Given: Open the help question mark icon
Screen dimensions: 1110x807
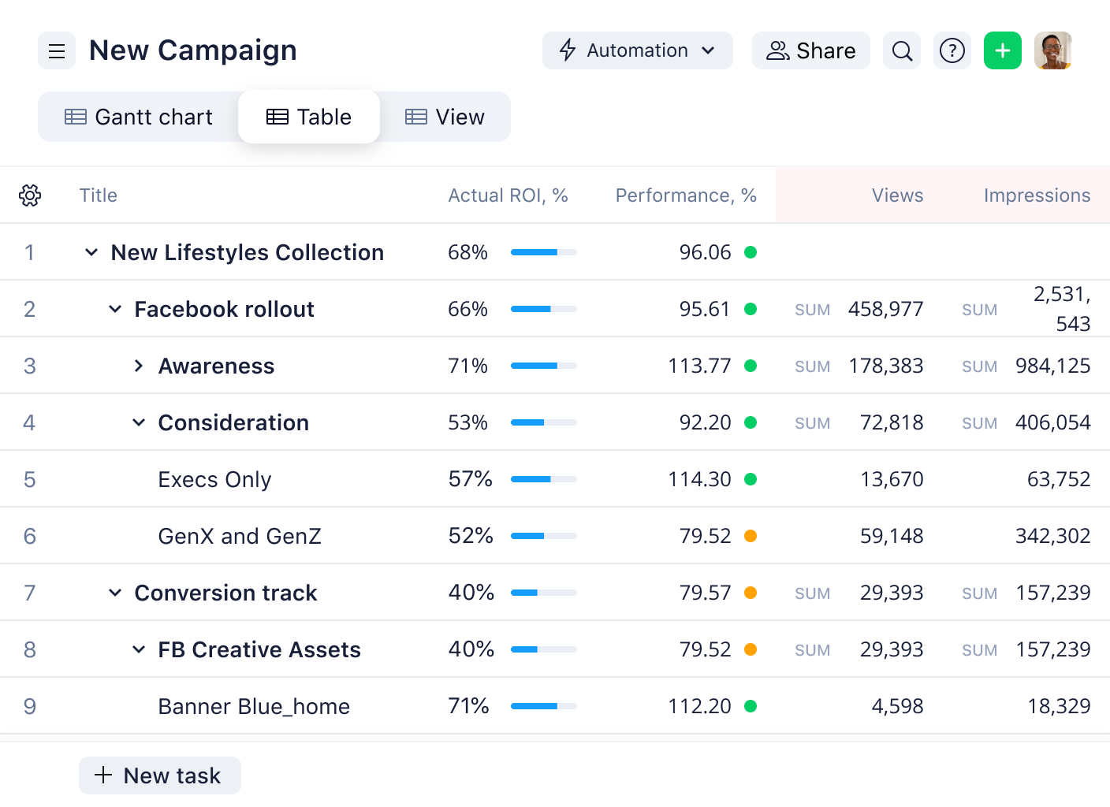Looking at the screenshot, I should point(952,50).
